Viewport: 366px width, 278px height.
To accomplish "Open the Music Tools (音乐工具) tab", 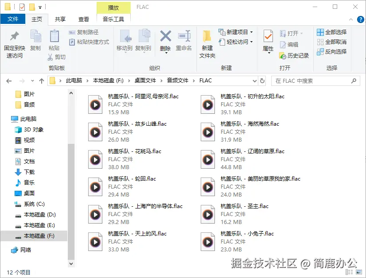I will (113, 19).
